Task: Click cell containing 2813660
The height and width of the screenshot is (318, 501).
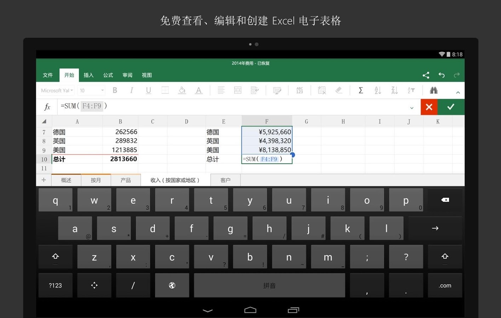Action: pyautogui.click(x=120, y=159)
